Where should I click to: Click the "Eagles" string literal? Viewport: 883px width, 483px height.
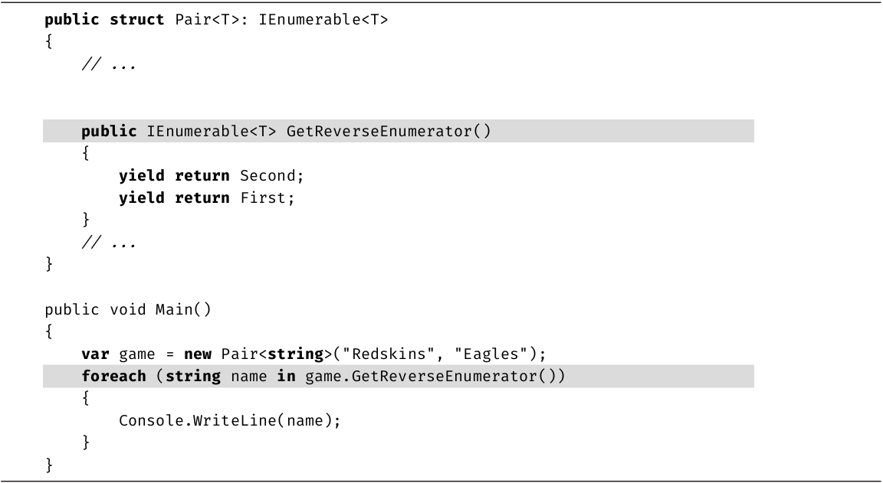coord(462,354)
